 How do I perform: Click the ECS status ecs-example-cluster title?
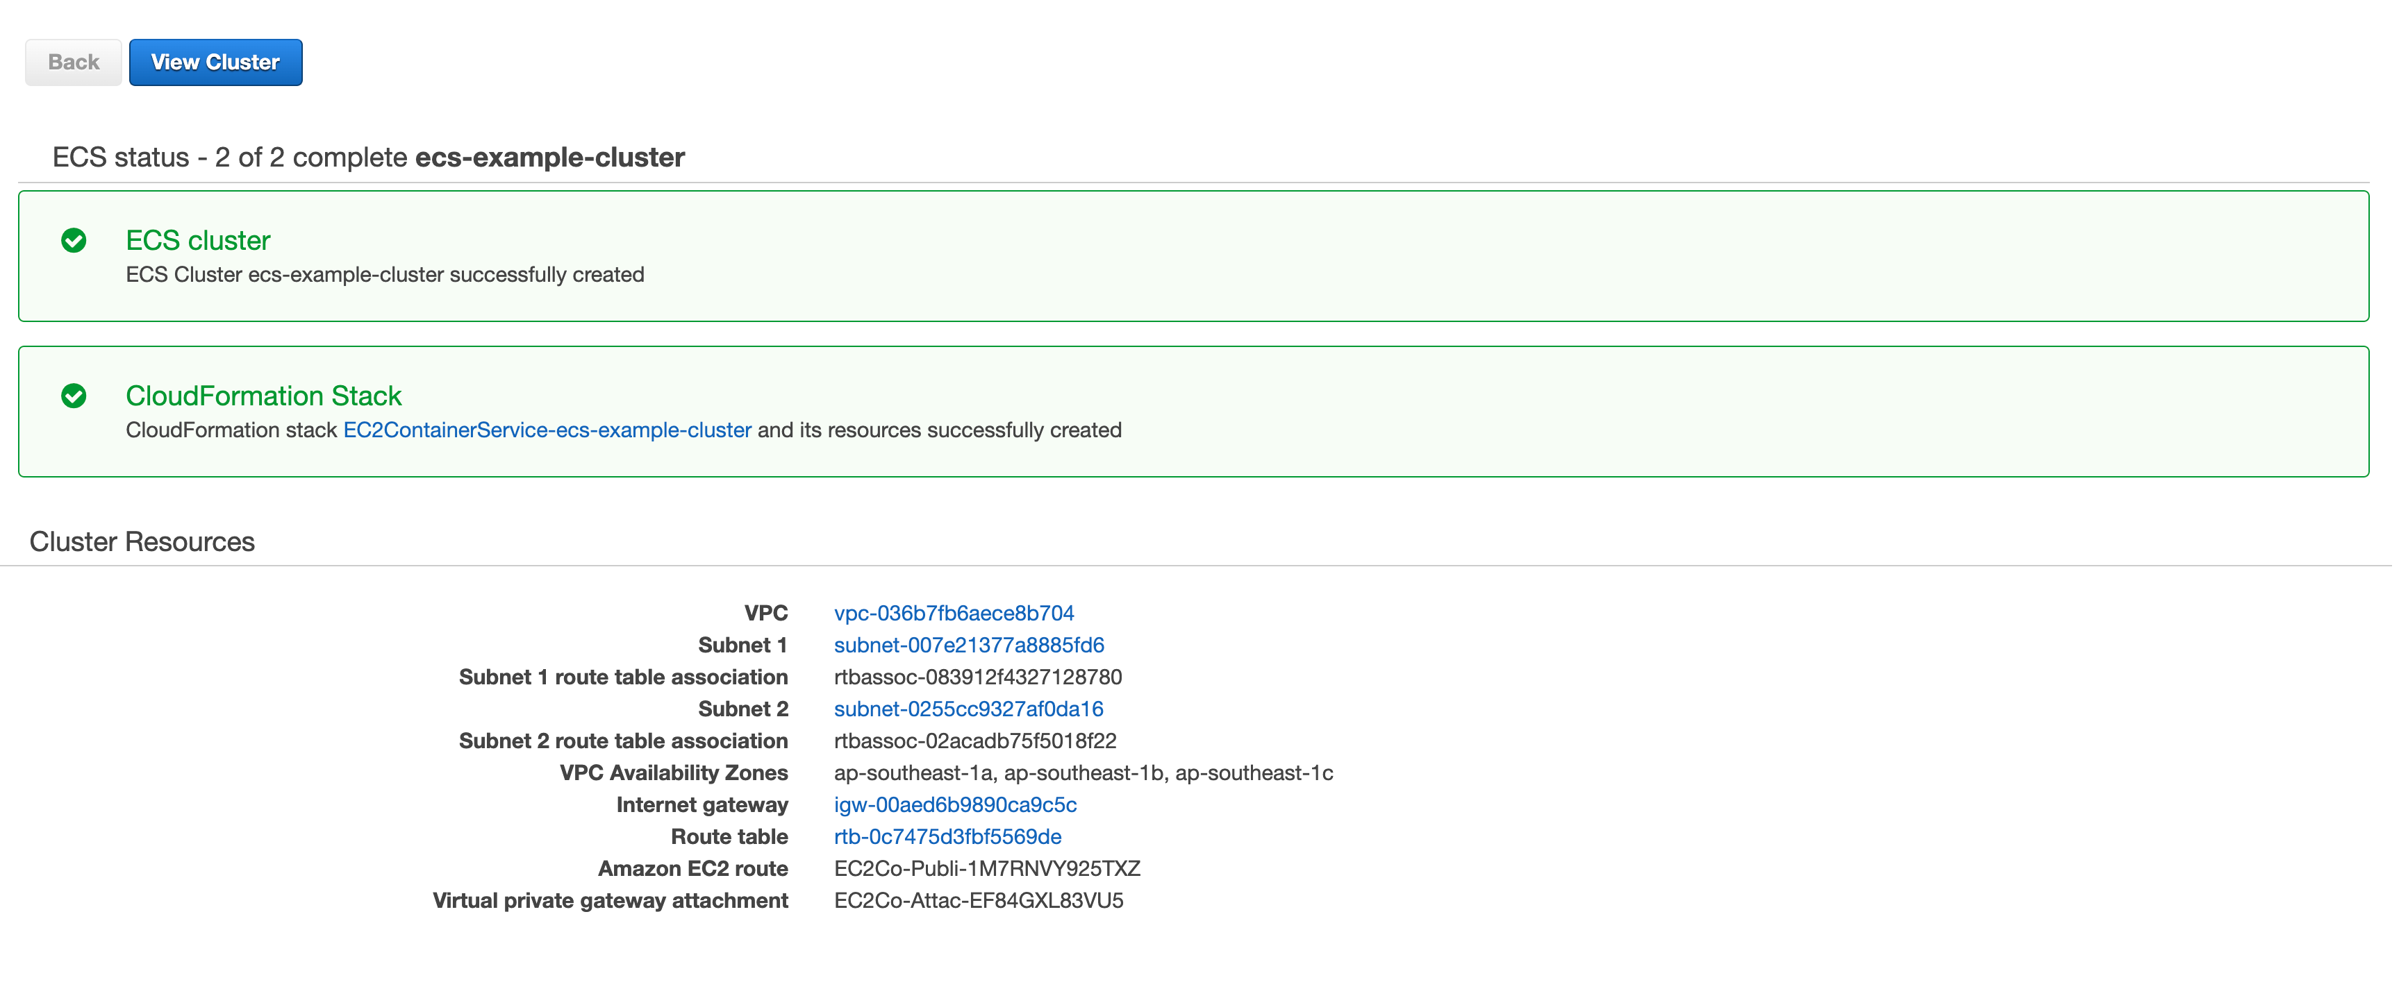click(368, 158)
